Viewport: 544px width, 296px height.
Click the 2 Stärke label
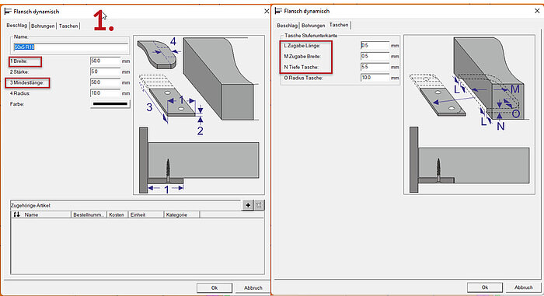19,71
